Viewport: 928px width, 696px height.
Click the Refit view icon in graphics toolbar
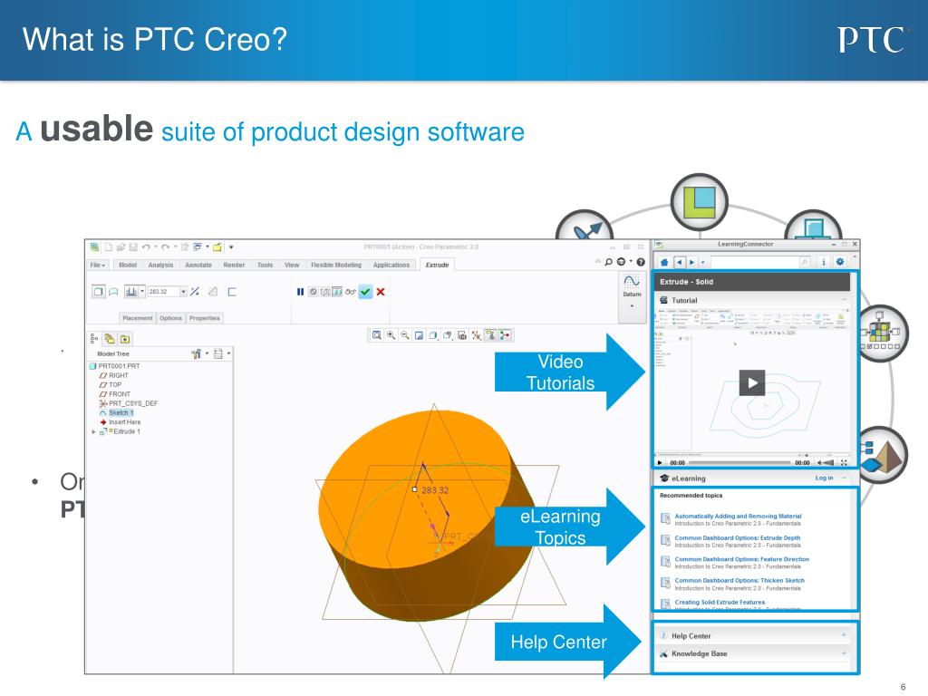point(376,335)
